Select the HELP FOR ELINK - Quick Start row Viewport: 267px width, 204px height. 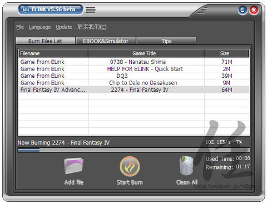click(134, 69)
